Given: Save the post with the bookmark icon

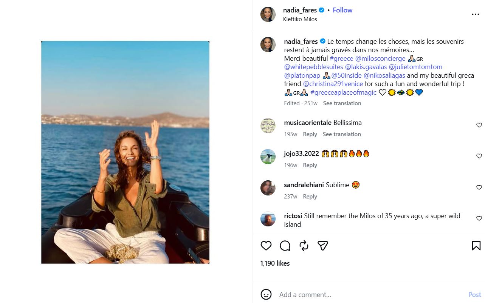Looking at the screenshot, I should (x=476, y=245).
